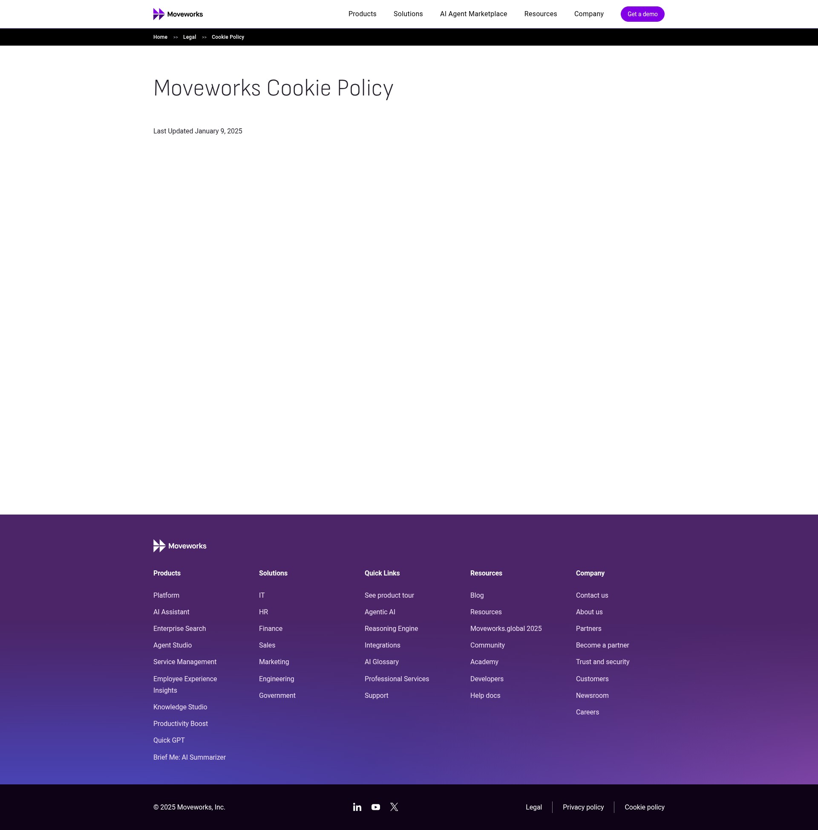Screen dimensions: 818x830
Task: Open the Products navigation menu
Action: [363, 14]
